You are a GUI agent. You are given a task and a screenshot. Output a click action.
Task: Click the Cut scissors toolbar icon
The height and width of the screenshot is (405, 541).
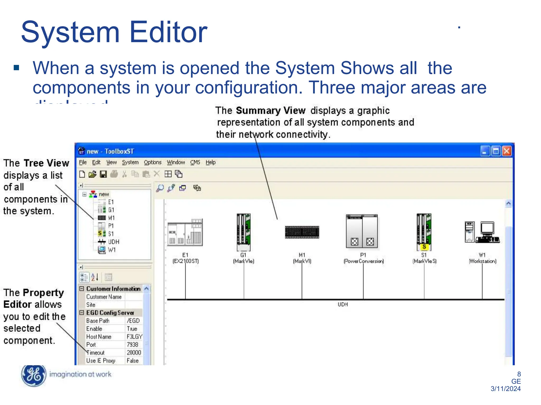[124, 174]
